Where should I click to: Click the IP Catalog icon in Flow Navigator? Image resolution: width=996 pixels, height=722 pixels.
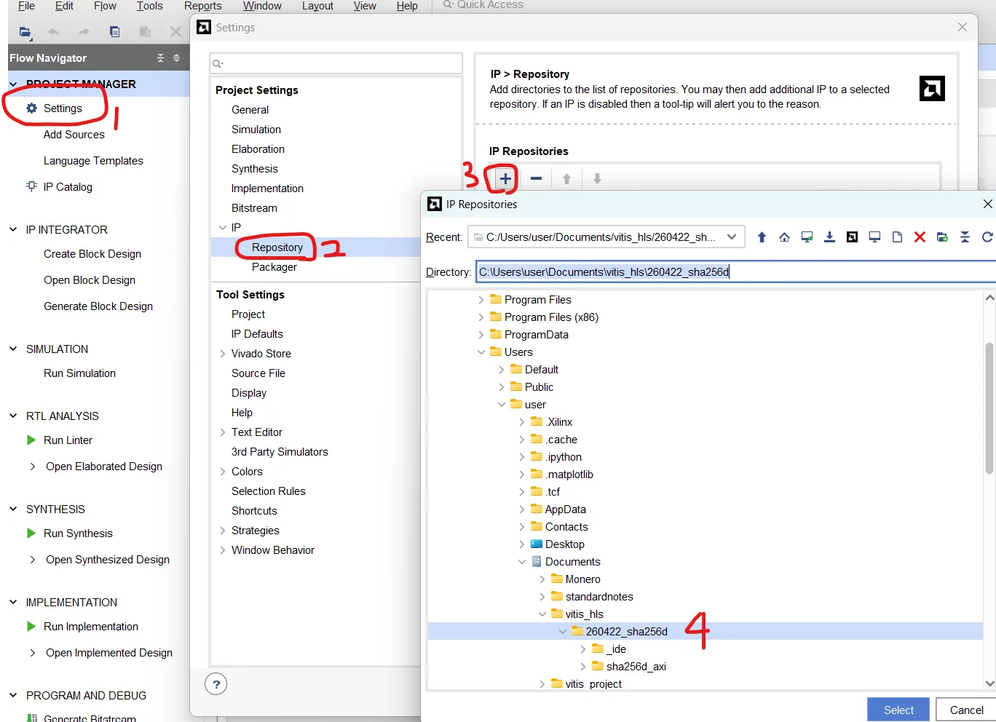[x=31, y=186]
